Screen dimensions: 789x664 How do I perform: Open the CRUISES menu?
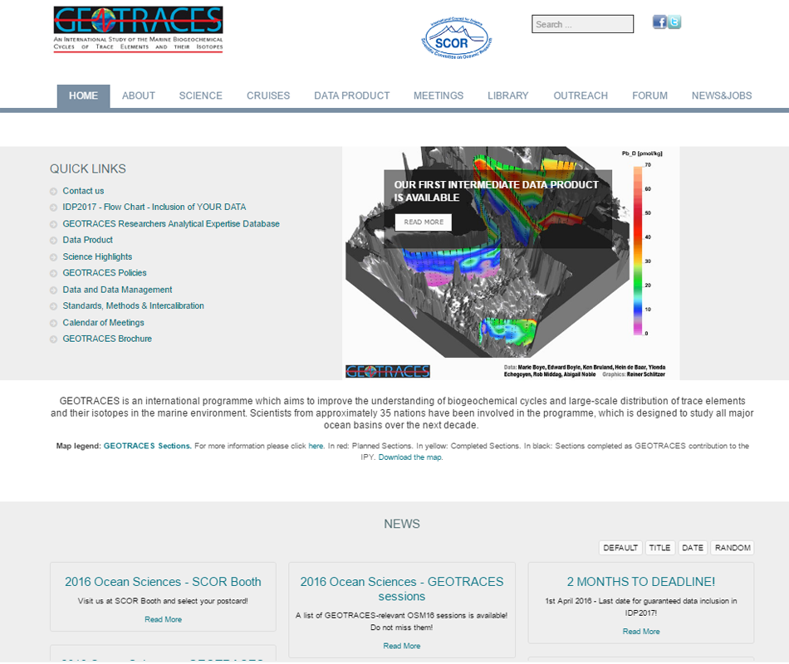(268, 95)
